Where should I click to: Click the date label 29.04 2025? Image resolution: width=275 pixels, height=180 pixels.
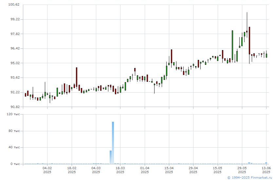coord(193,170)
